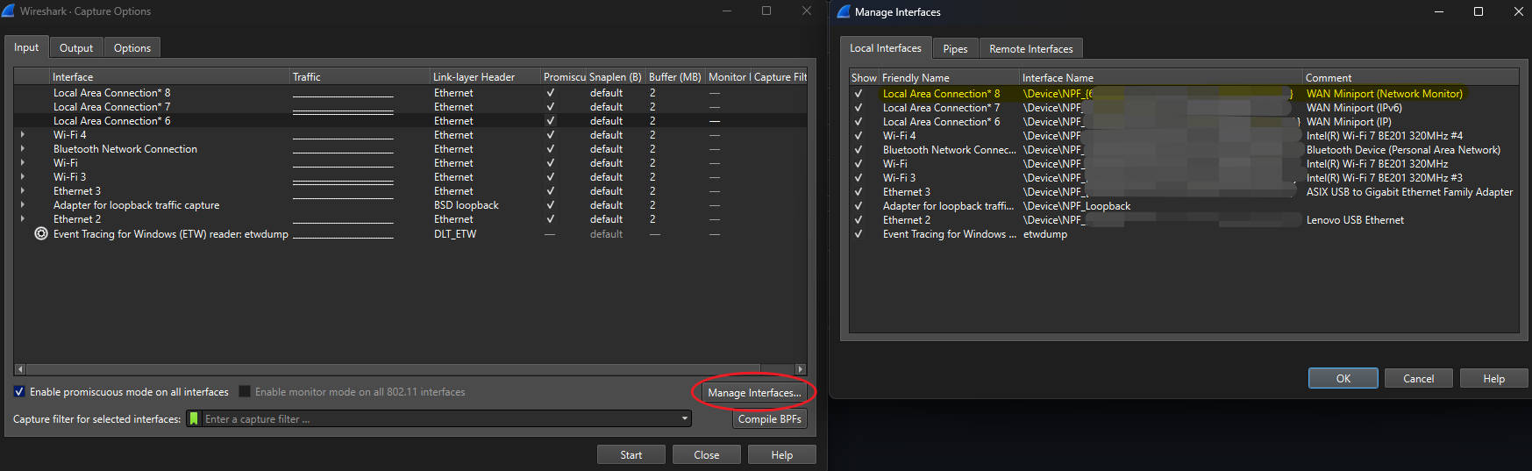Image resolution: width=1532 pixels, height=471 pixels.
Task: Uncheck Show for Bluetooth Network Connection in Manage Interfaces
Action: click(x=859, y=150)
